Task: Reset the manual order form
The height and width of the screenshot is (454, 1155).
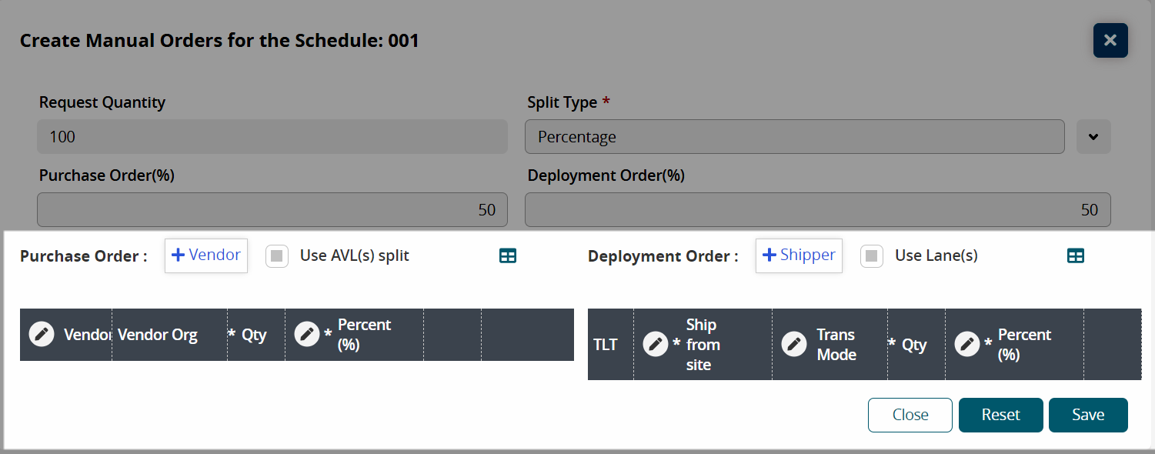Action: 1000,416
